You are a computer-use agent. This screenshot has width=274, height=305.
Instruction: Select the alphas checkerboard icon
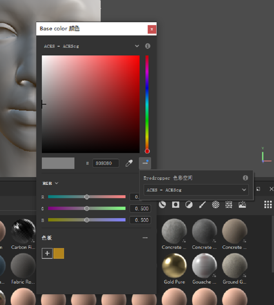pos(215,204)
